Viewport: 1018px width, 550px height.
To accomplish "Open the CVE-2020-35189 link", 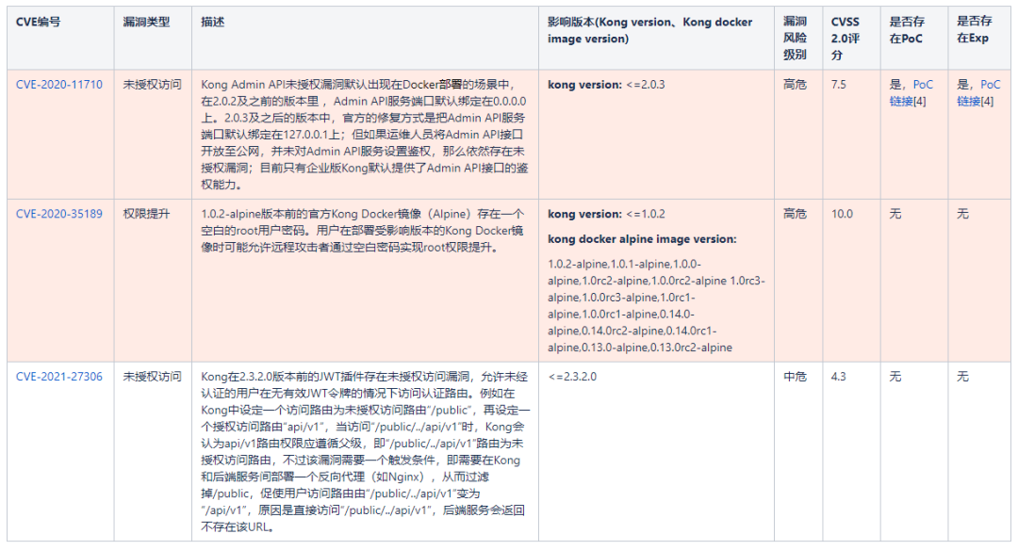I will point(59,214).
